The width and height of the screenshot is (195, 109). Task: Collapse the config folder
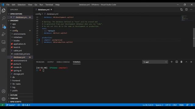pyautogui.click(x=15, y=31)
